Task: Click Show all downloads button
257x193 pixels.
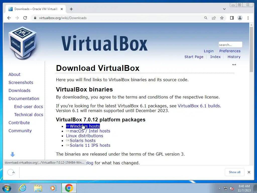Action: [x=235, y=172]
